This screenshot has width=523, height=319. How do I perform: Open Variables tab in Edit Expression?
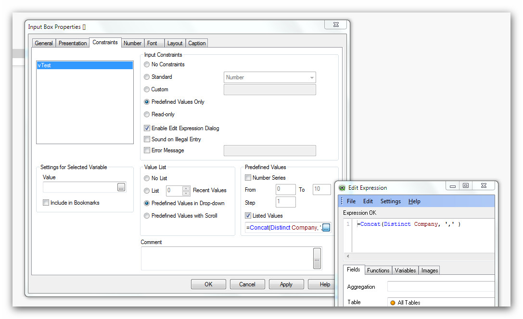405,270
